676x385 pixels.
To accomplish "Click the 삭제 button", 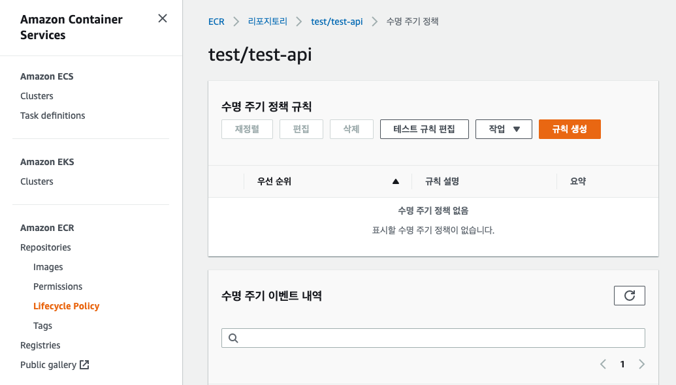I will tap(351, 129).
